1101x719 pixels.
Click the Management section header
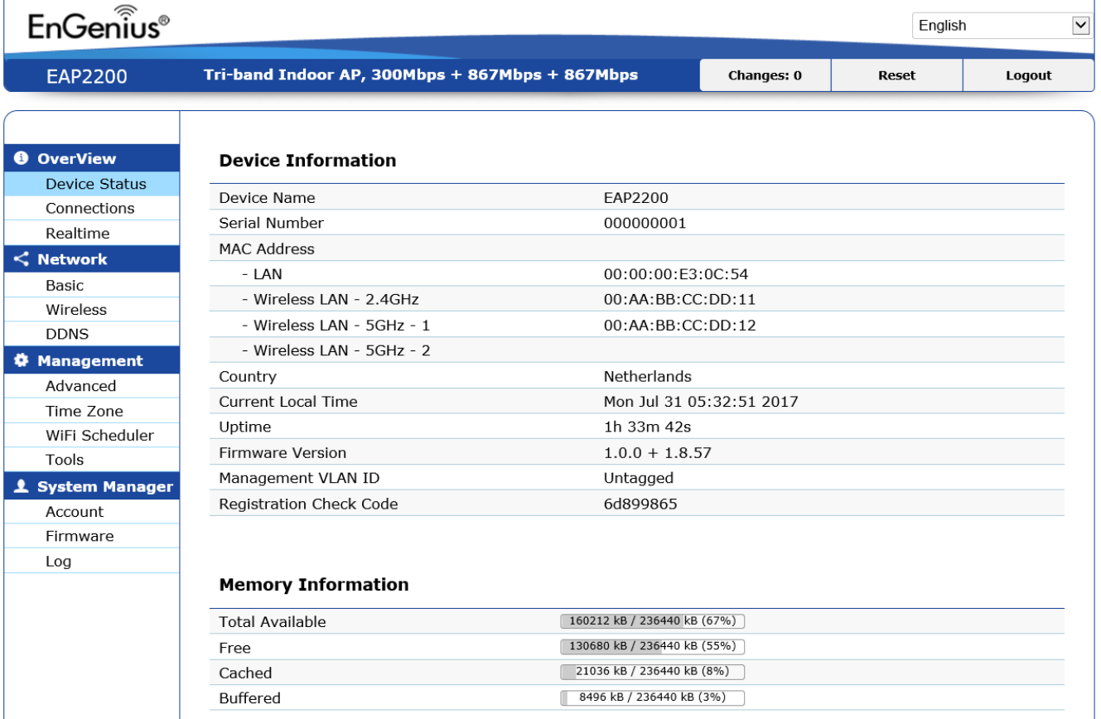point(91,360)
